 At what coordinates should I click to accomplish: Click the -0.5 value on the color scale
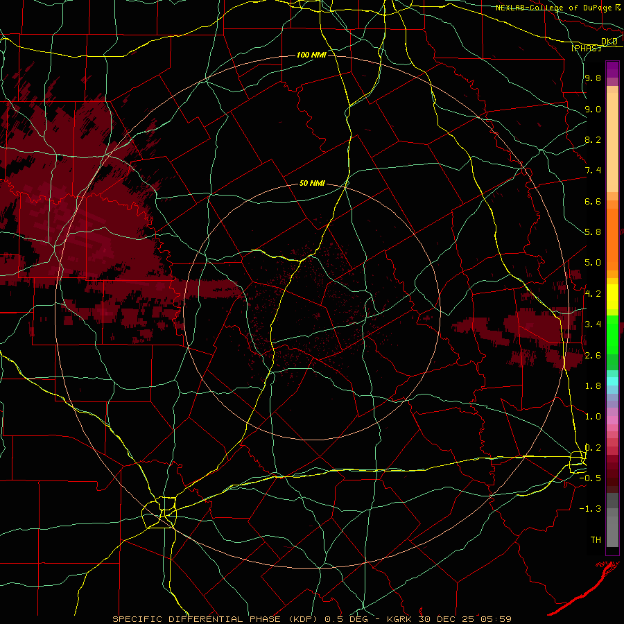click(590, 478)
